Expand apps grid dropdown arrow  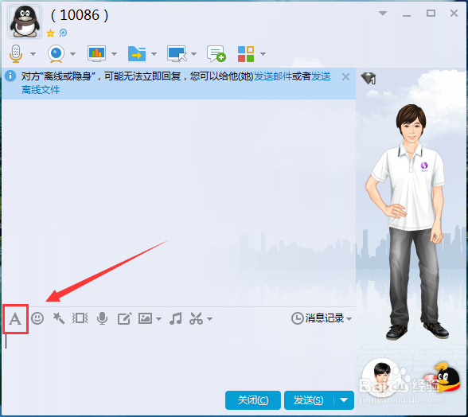263,54
